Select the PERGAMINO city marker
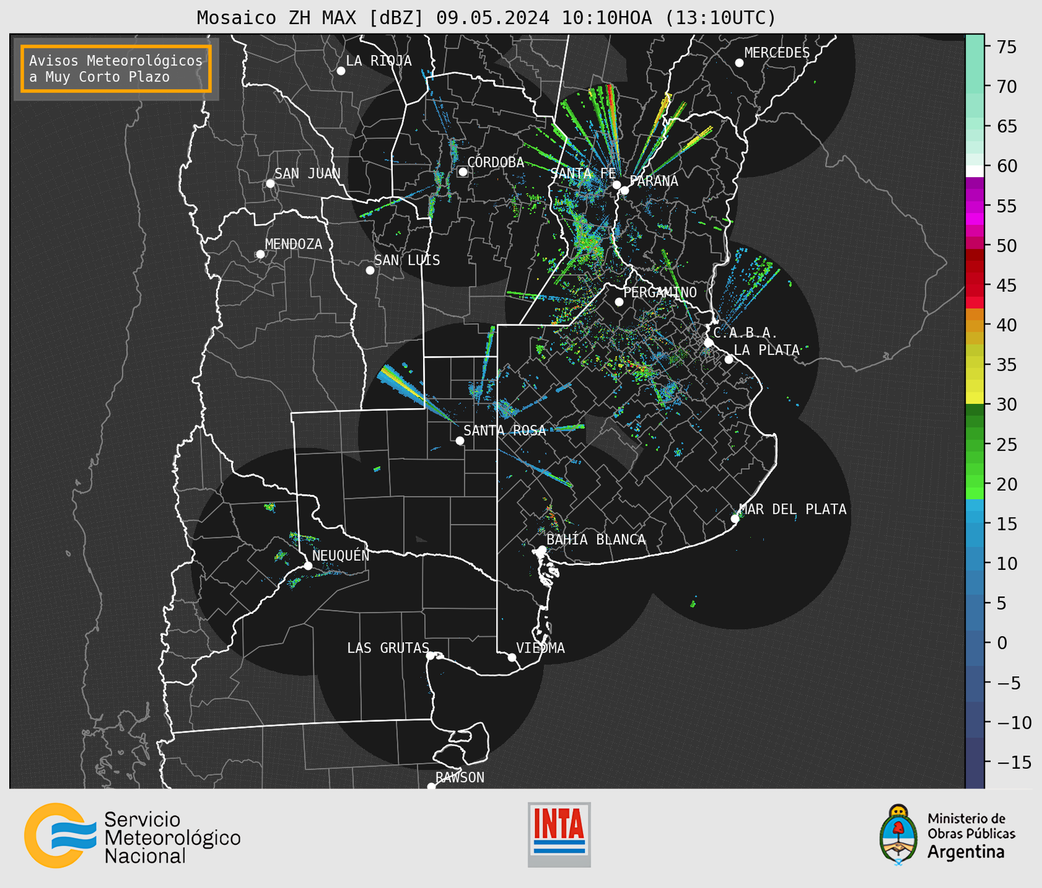 pyautogui.click(x=619, y=302)
